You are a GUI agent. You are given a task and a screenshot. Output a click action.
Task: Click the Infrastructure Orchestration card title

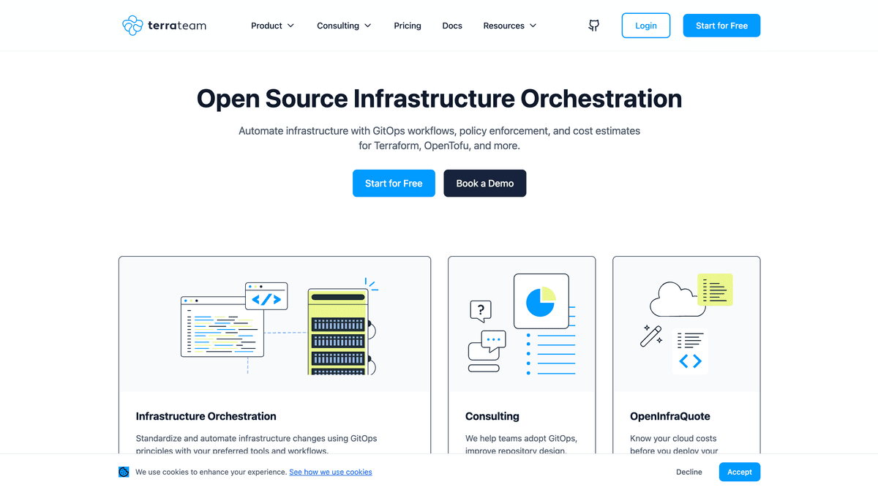206,416
